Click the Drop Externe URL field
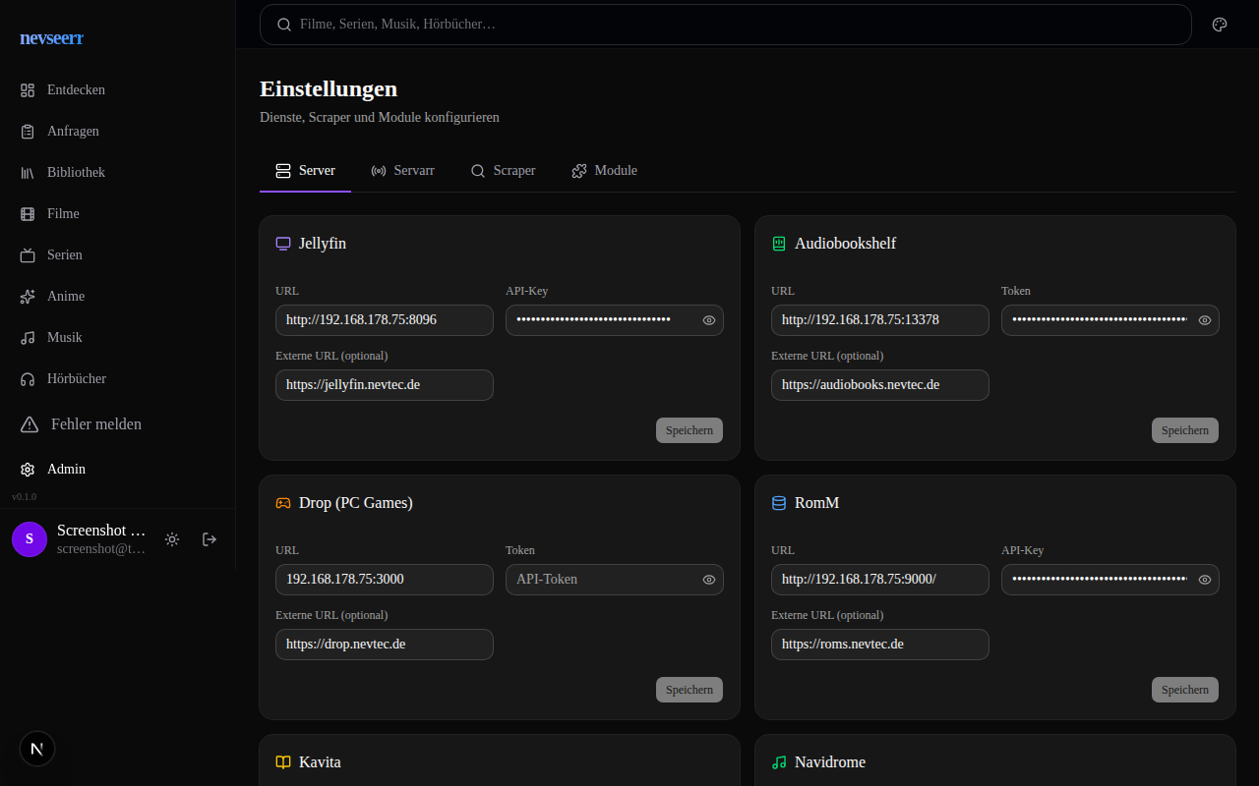Screen dimensions: 1259x786 [385, 645]
